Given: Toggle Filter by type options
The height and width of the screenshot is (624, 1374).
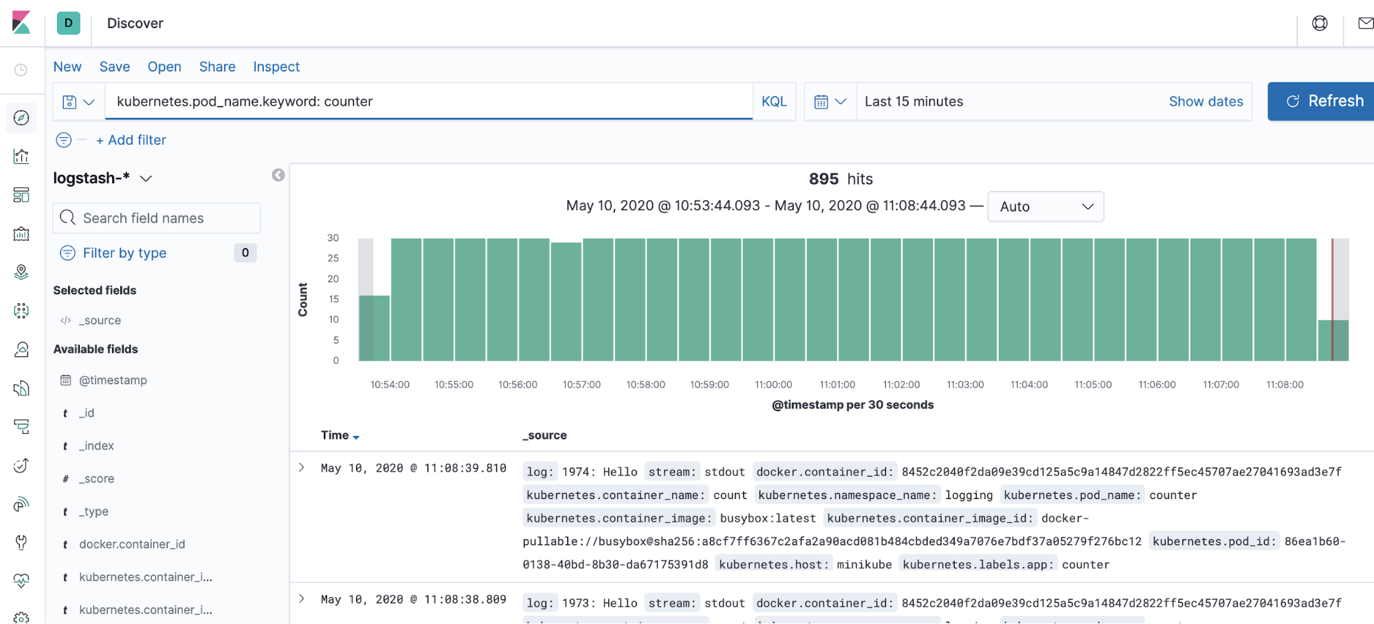Looking at the screenshot, I should click(124, 253).
